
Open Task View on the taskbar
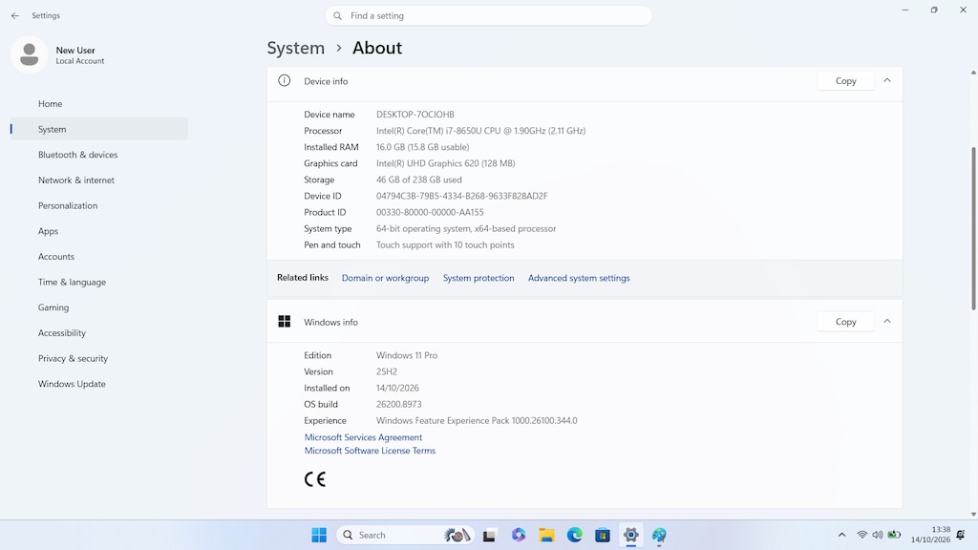489,535
